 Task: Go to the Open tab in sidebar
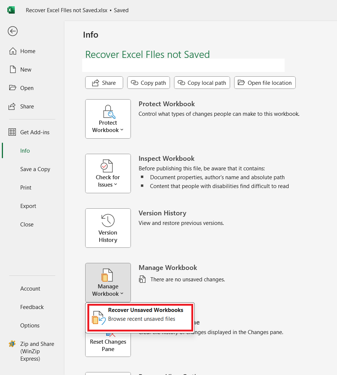click(27, 88)
